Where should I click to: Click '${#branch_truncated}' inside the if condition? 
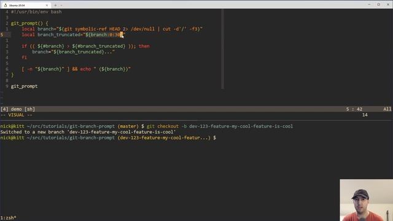point(98,46)
